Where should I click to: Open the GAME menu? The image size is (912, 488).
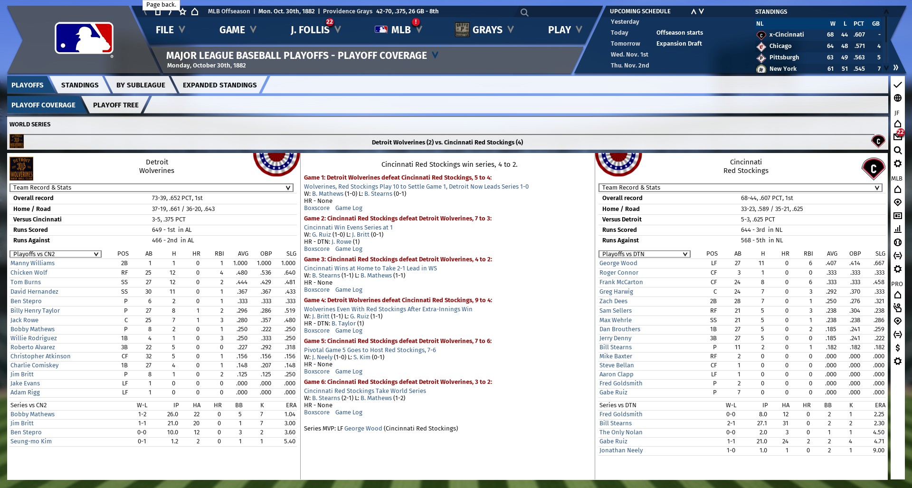coord(237,29)
